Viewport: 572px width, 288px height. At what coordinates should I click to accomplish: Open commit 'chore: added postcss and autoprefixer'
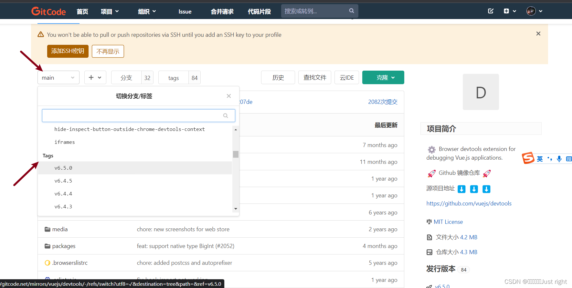[x=185, y=263]
